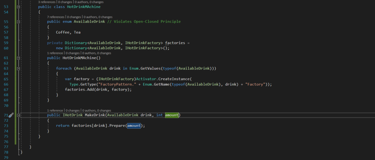Click 'Prepare' method call on line 73
The image size is (375, 160).
pos(117,126)
